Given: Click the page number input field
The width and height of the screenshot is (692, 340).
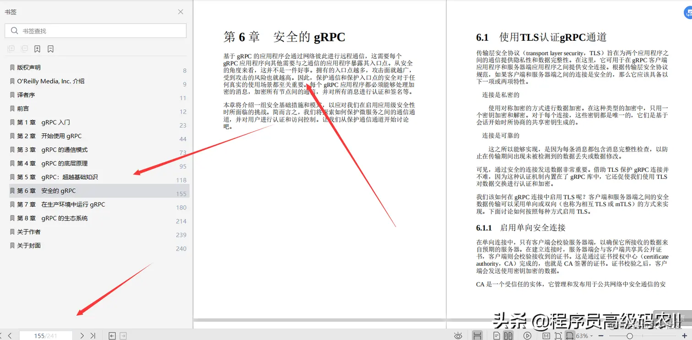Looking at the screenshot, I should [x=46, y=335].
